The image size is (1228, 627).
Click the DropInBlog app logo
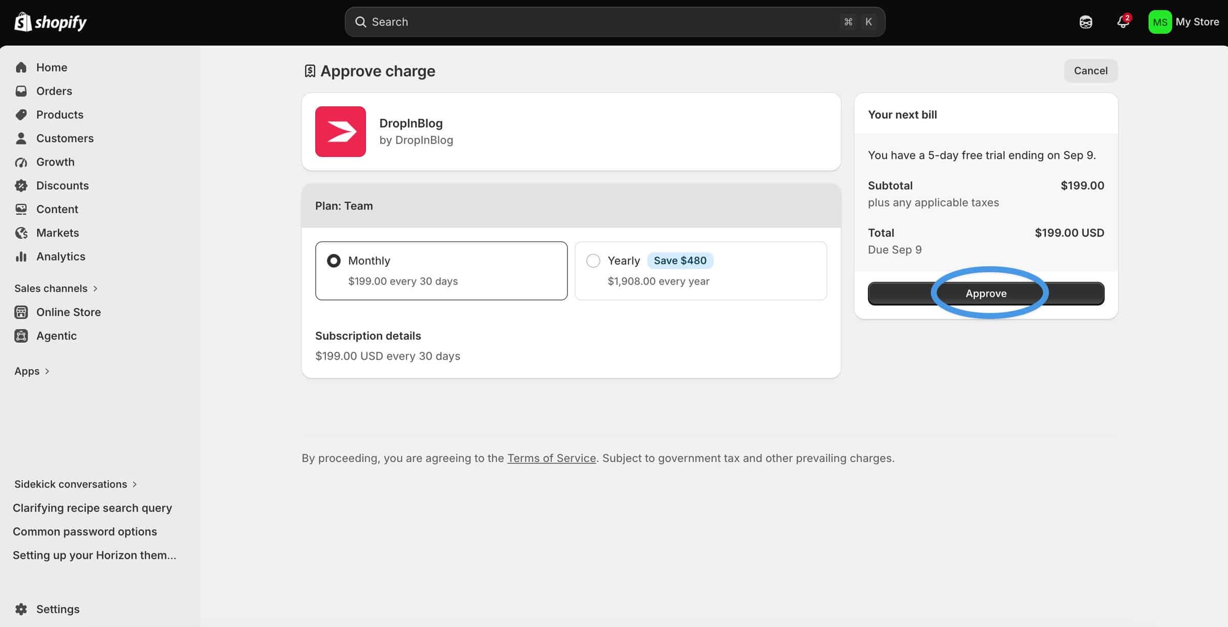pyautogui.click(x=340, y=131)
